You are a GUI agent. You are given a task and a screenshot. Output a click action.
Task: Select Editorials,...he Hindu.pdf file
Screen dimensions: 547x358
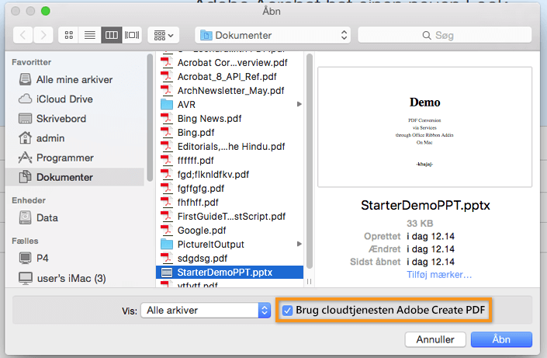tap(230, 146)
